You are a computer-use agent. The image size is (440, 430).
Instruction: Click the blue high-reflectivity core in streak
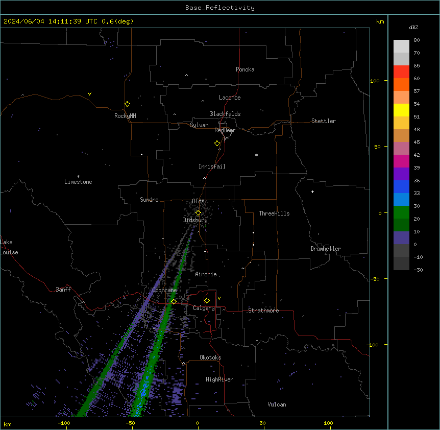[143, 390]
